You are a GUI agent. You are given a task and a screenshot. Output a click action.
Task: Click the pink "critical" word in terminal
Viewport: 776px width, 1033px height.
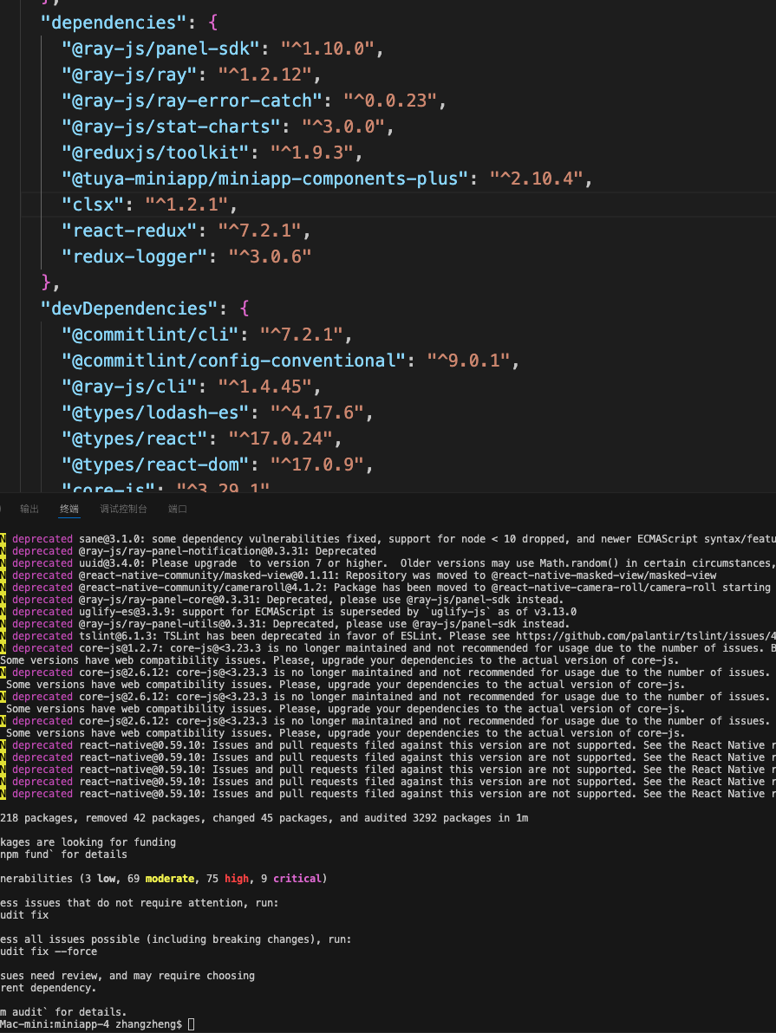click(297, 879)
